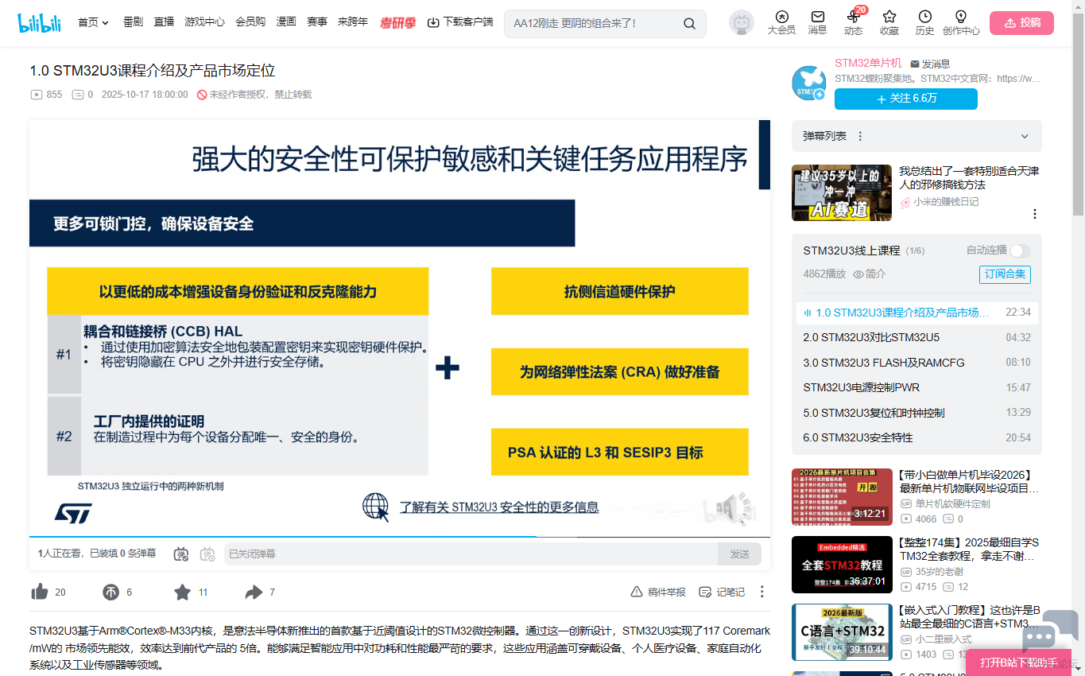Open 游戏中心 in top navigation
Viewport: 1085px width, 676px height.
coord(204,22)
